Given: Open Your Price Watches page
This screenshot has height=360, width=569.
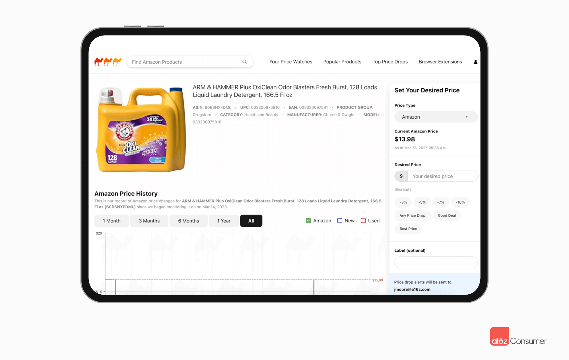Looking at the screenshot, I should [x=291, y=62].
